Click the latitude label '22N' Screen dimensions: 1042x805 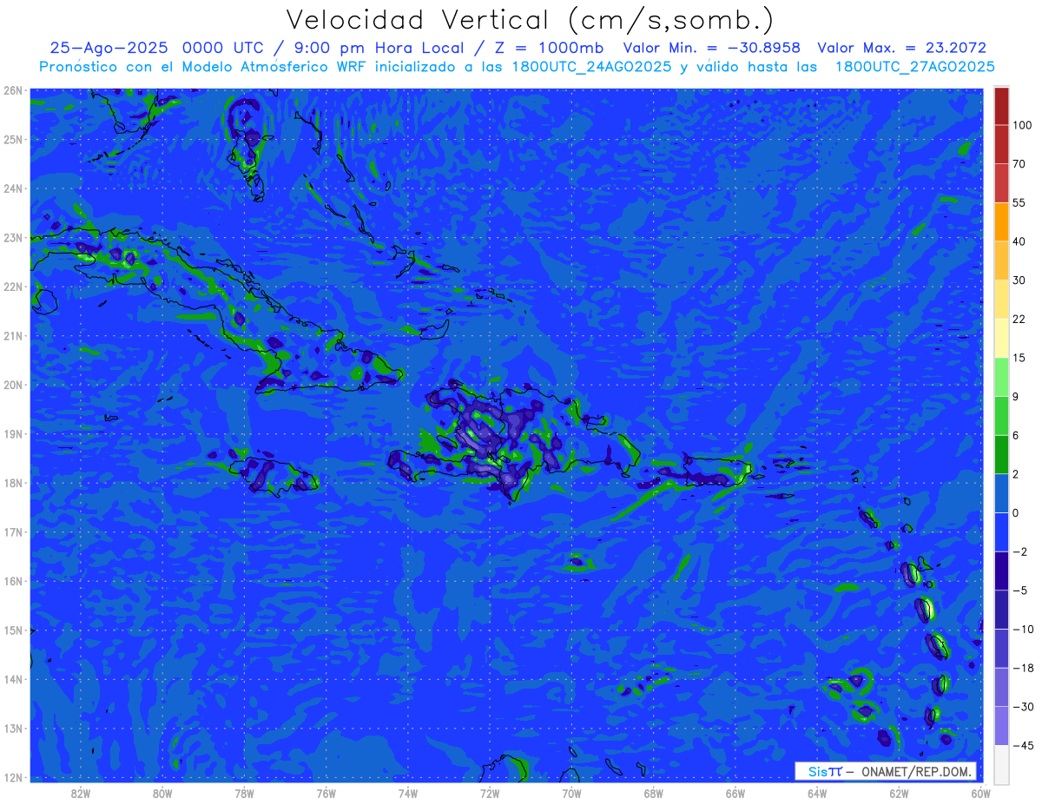click(13, 287)
